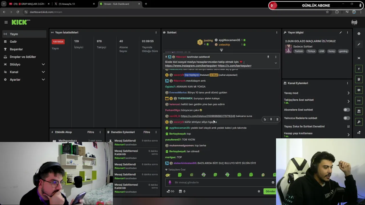This screenshot has height=205, width=365.
Task: Open x.com status link in can29_0's message
Action: click(x=208, y=116)
